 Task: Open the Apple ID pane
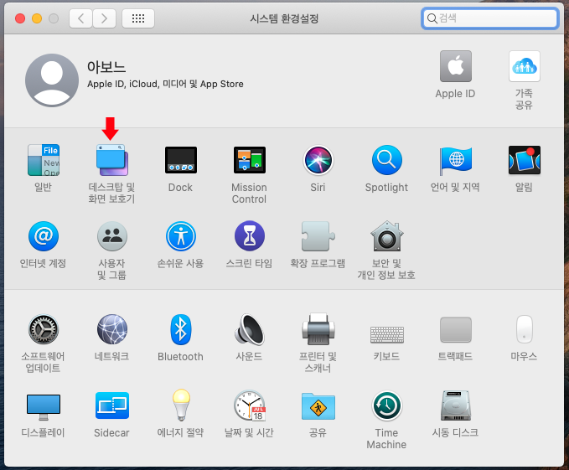(455, 66)
